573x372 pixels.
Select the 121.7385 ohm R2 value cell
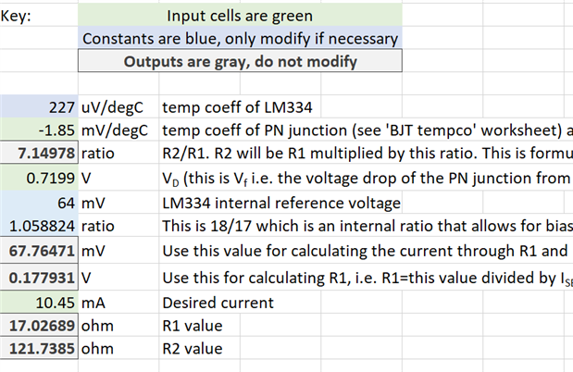39,348
